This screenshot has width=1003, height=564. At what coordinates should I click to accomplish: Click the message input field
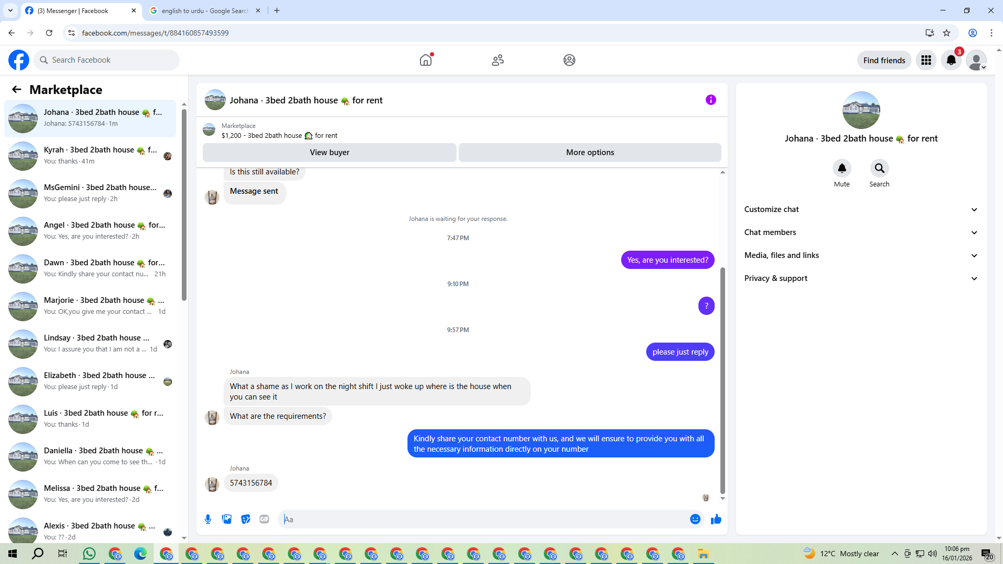483,519
